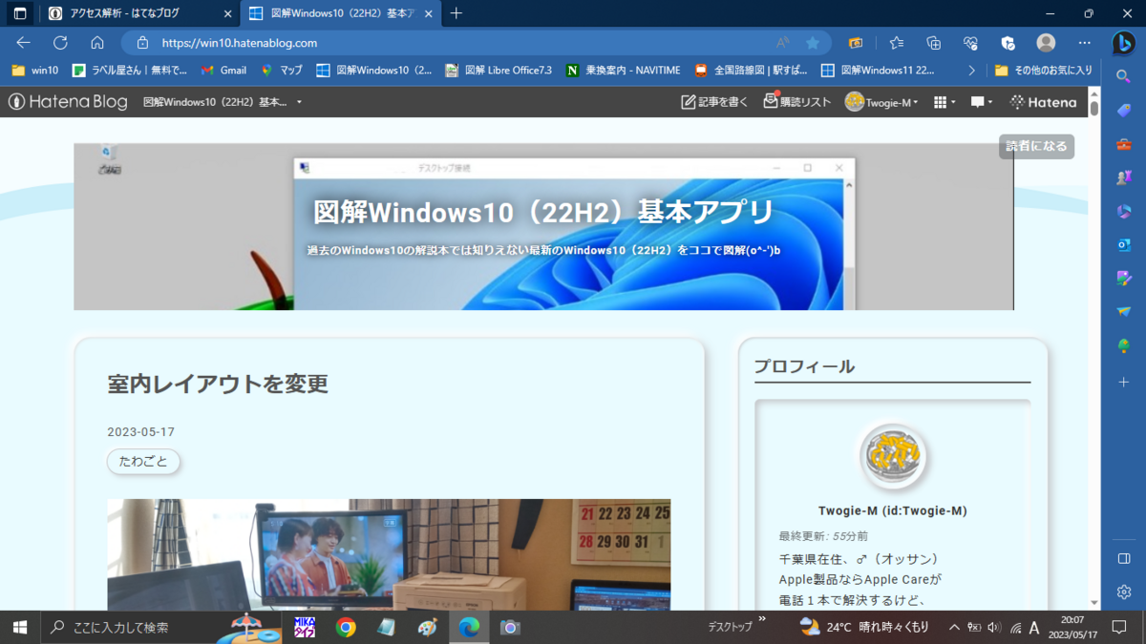
Task: Click the 読者になる button
Action: pyautogui.click(x=1036, y=146)
